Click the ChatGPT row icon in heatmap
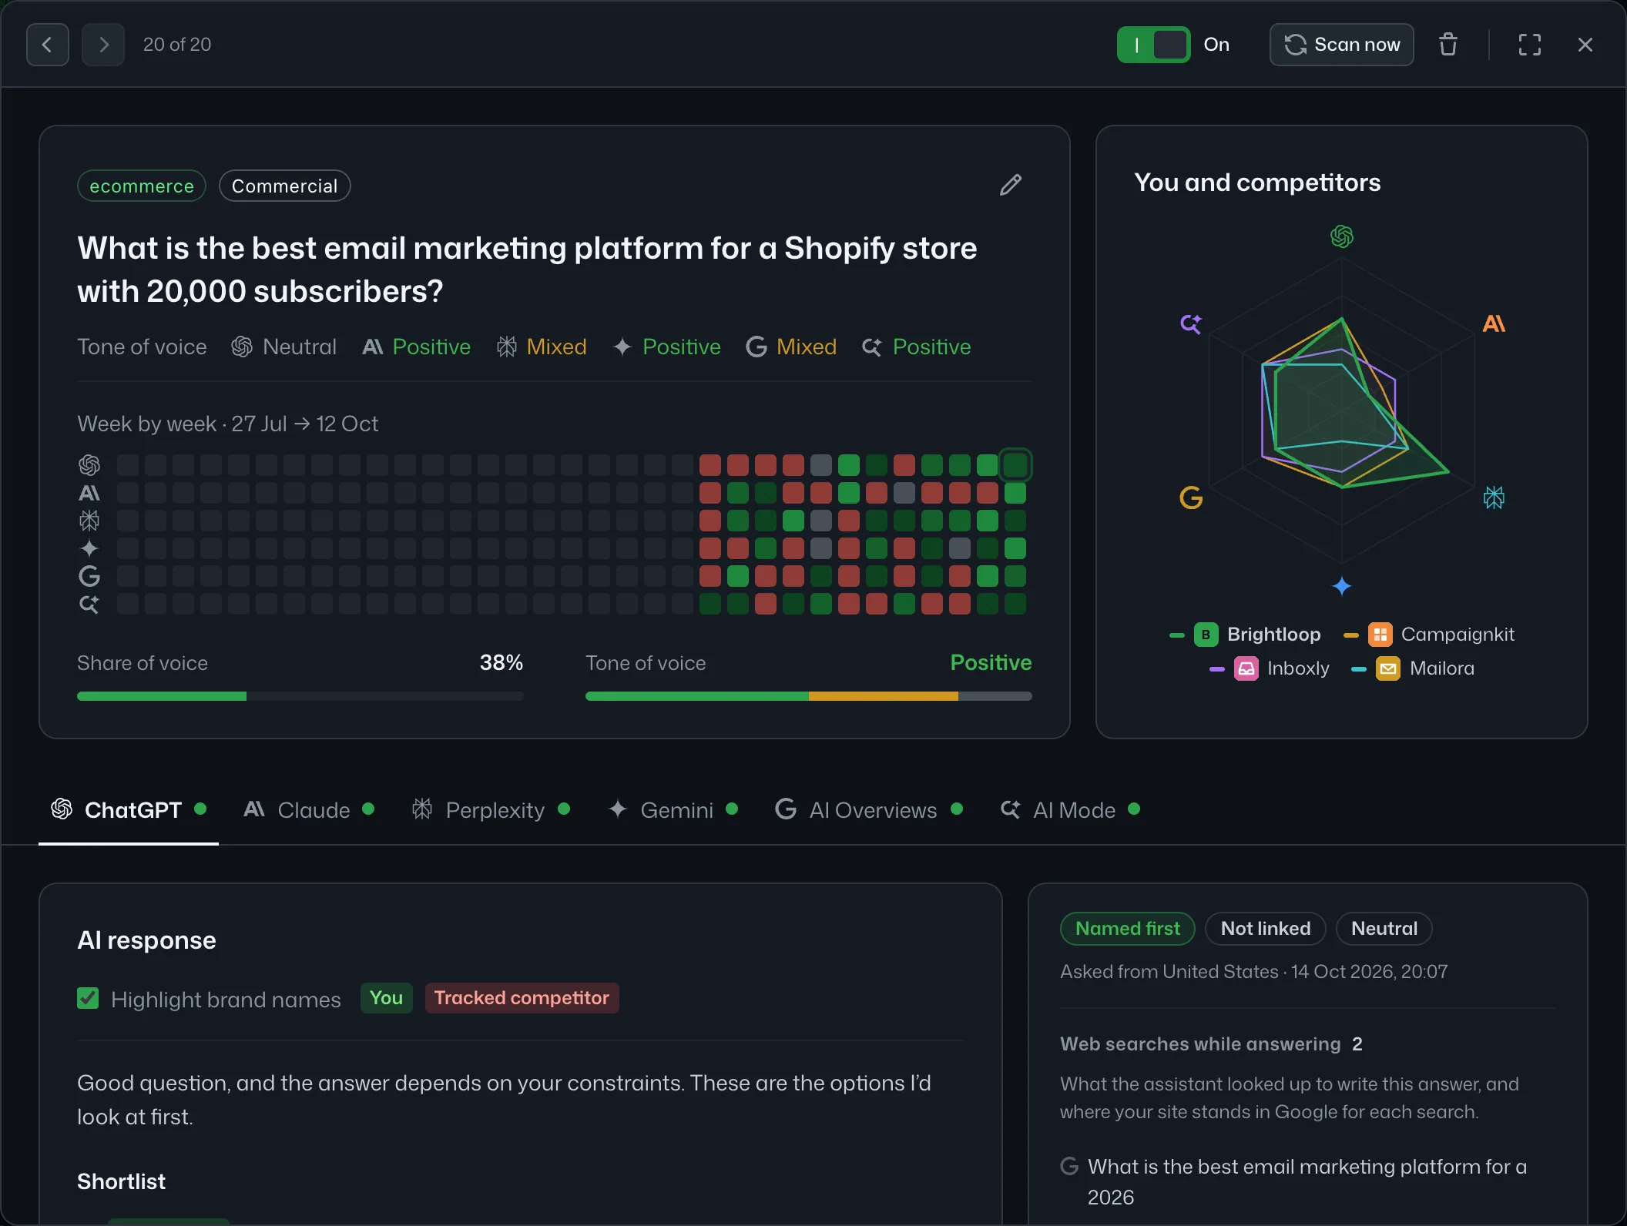 [x=89, y=465]
